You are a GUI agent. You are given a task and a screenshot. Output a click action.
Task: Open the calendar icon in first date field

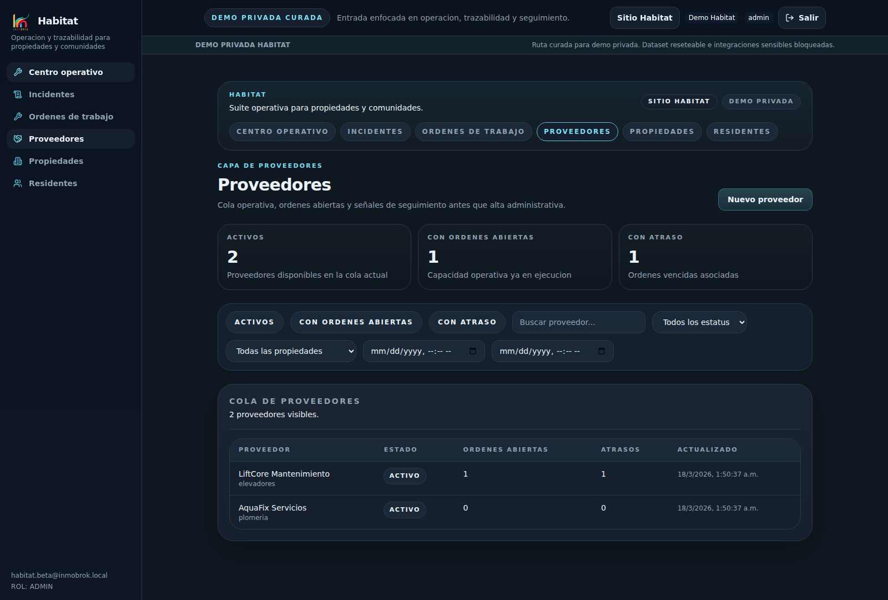point(472,351)
